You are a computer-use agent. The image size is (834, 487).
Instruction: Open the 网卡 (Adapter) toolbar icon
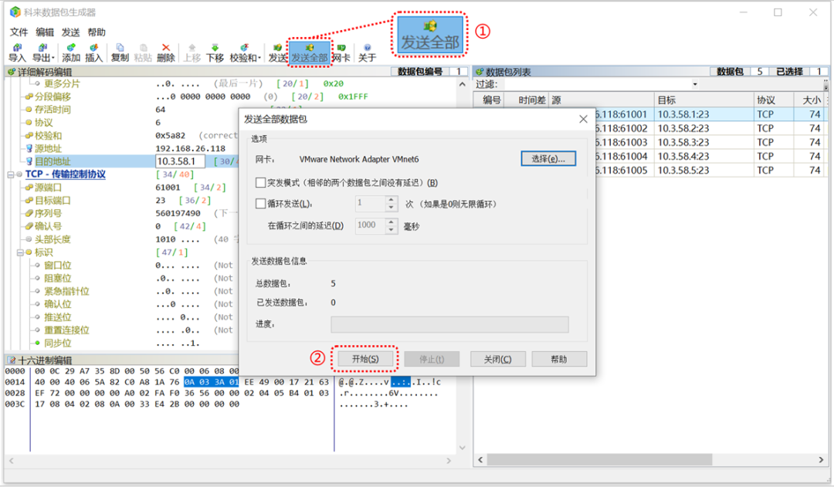point(341,52)
